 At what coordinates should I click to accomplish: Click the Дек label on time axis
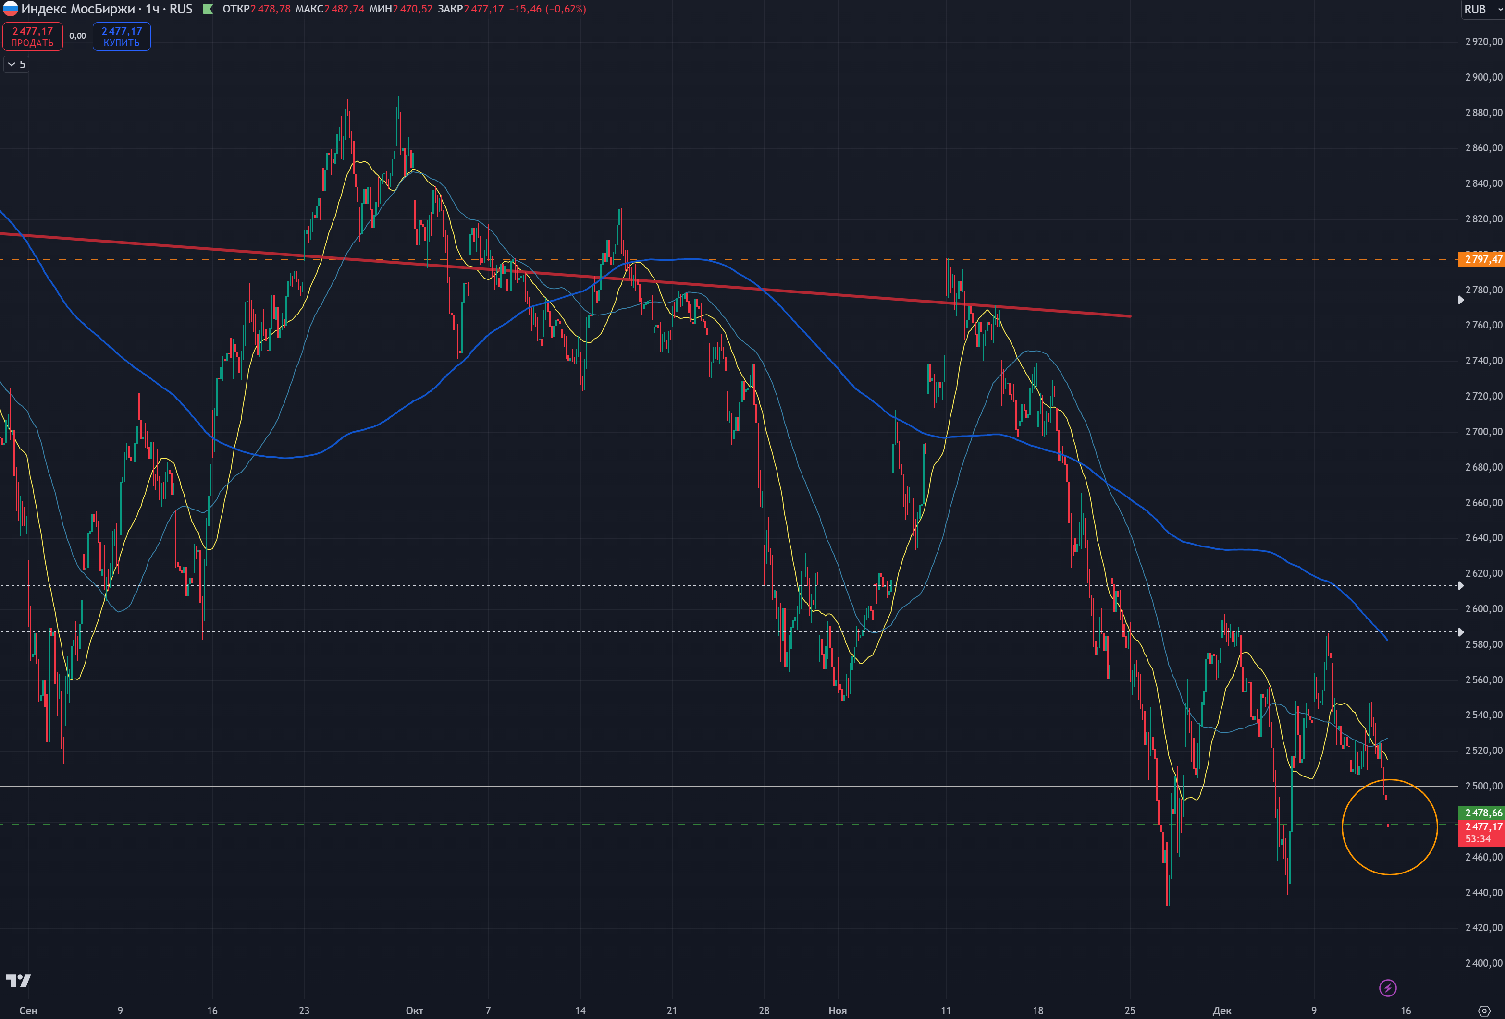click(1222, 1010)
